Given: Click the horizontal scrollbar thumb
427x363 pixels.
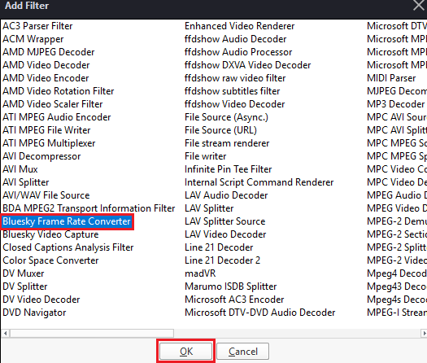Looking at the screenshot, I should [92, 333].
